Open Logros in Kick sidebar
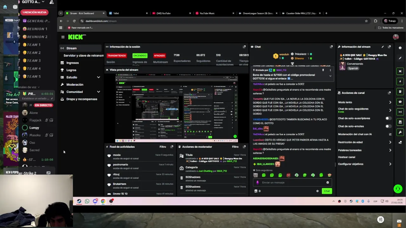The height and width of the screenshot is (228, 406). click(x=71, y=70)
